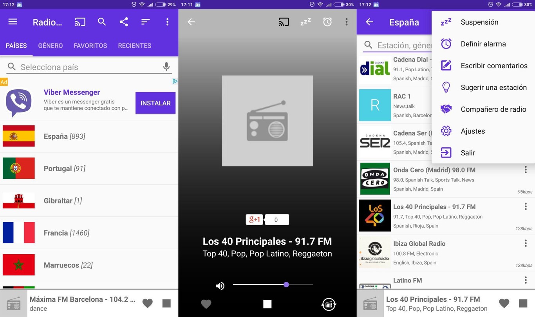Open the overflow menu for Ibiza Global Radio

click(x=526, y=243)
